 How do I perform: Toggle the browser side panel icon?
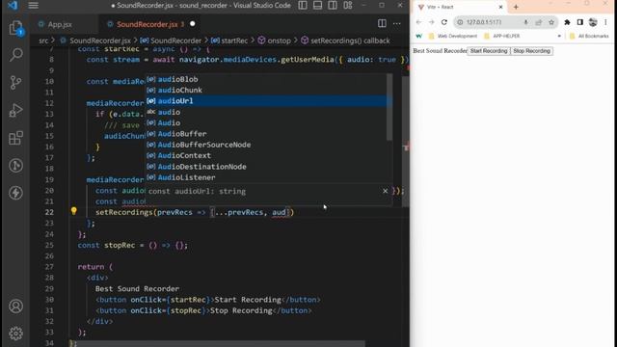[x=580, y=22]
